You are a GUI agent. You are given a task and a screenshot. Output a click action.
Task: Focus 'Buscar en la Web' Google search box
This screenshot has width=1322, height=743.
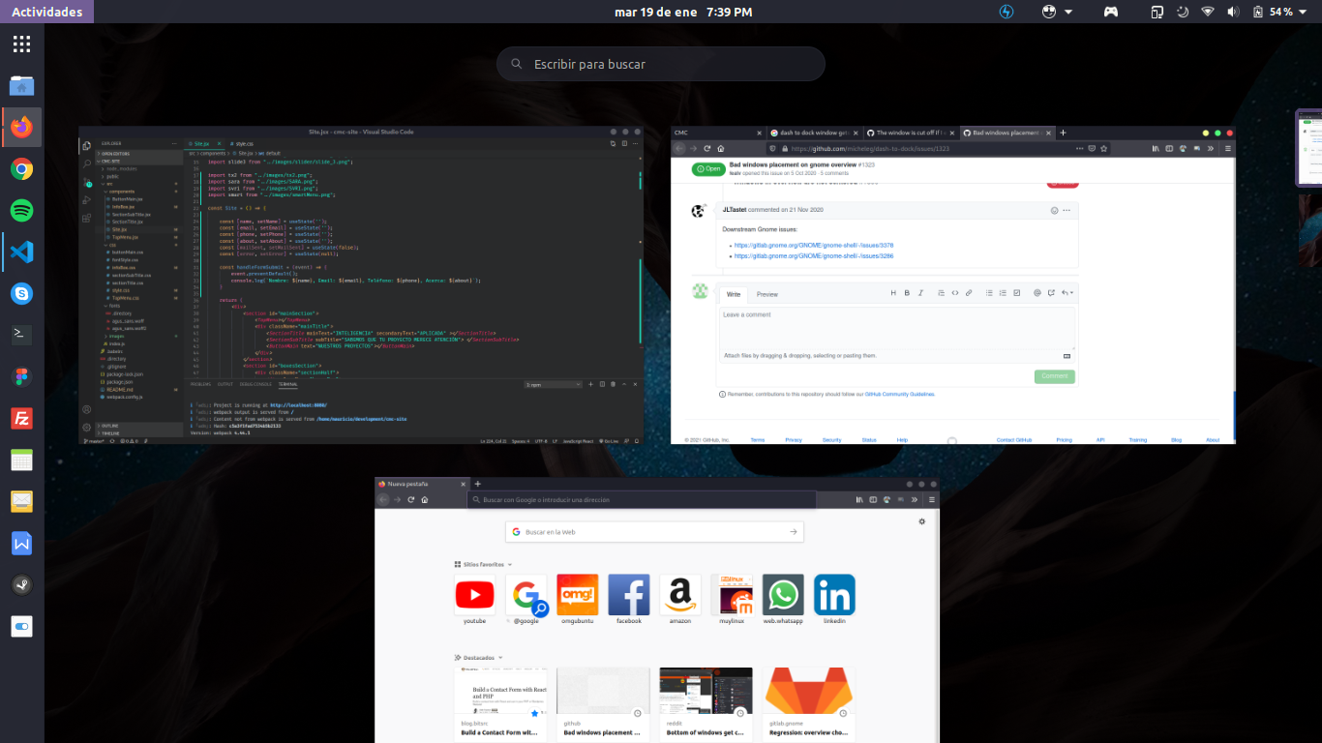[x=654, y=532]
